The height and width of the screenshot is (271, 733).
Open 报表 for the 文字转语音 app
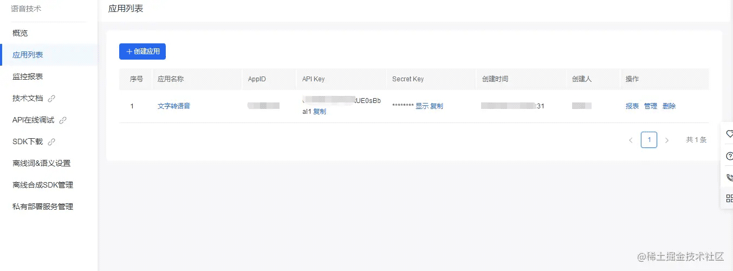(632, 106)
